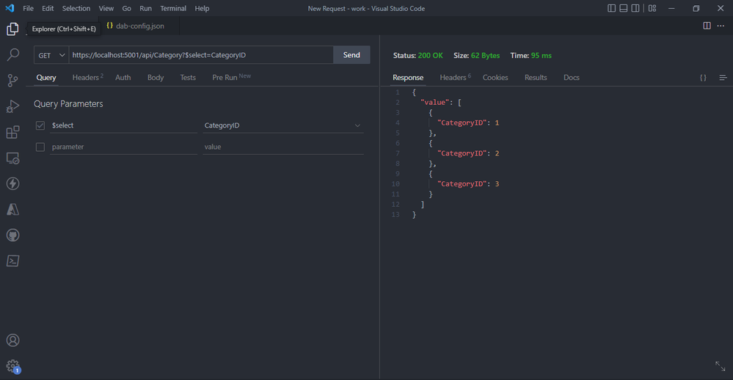Viewport: 733px width, 380px height.
Task: Open the Extensions view icon
Action: point(12,132)
